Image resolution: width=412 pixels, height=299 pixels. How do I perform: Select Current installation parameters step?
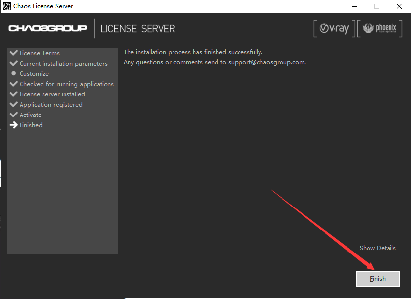click(x=63, y=63)
